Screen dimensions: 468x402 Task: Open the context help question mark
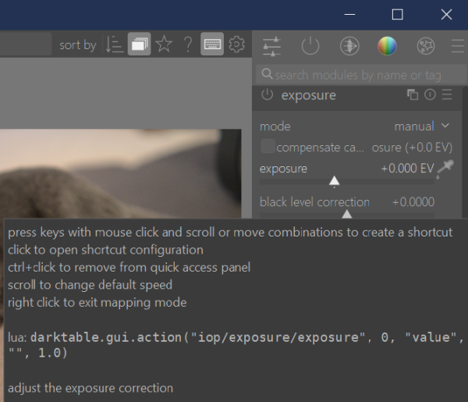click(188, 44)
